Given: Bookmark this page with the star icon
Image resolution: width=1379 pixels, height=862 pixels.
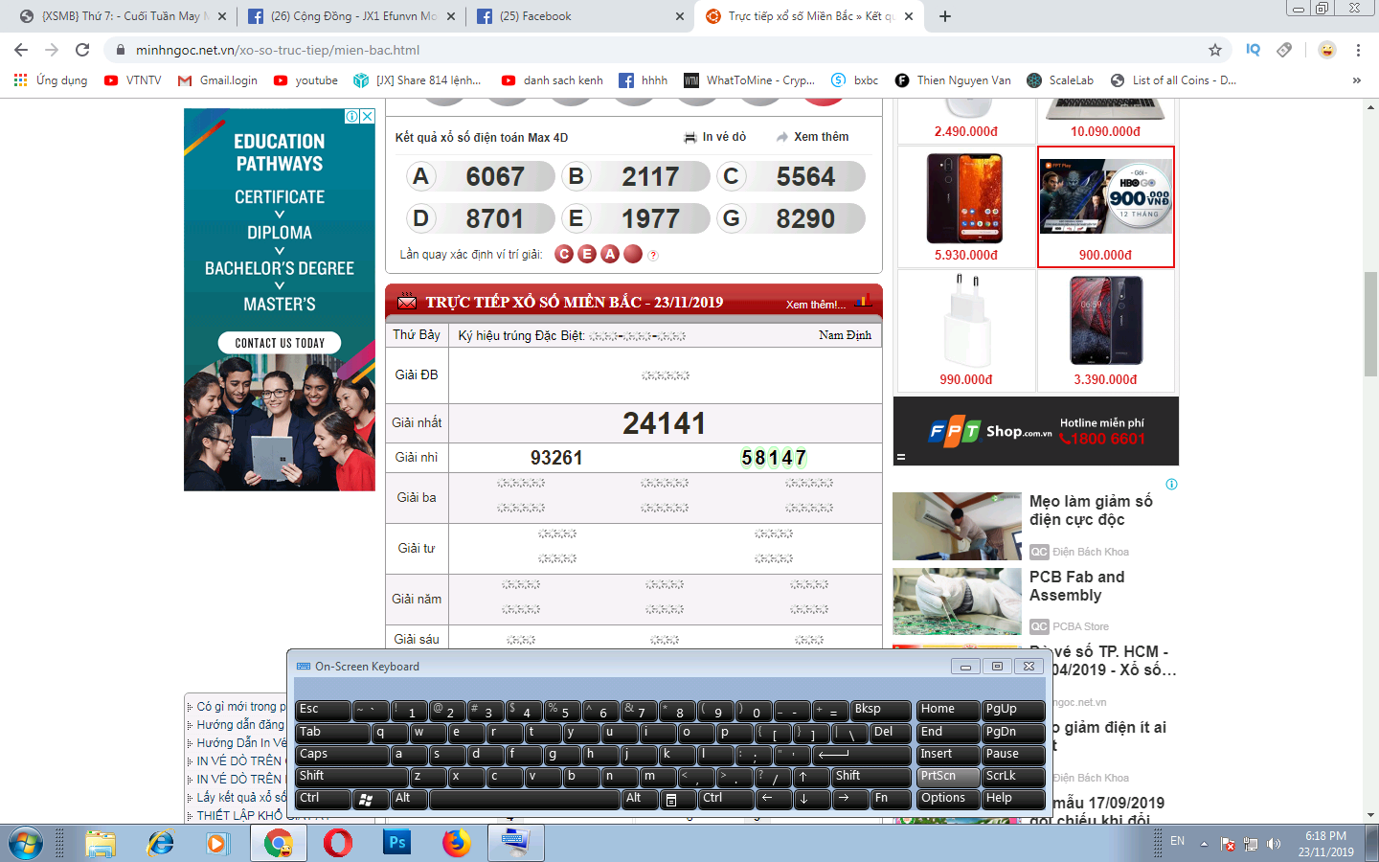Looking at the screenshot, I should coord(1215,50).
